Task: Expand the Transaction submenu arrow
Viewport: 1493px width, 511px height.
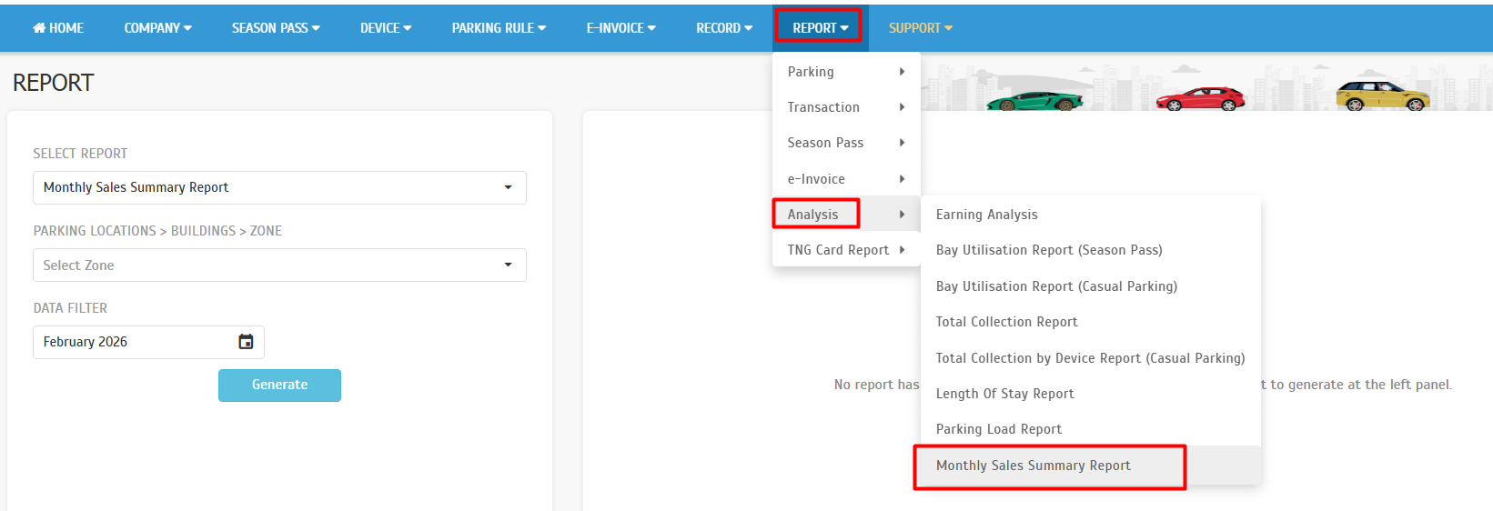Action: click(x=901, y=107)
